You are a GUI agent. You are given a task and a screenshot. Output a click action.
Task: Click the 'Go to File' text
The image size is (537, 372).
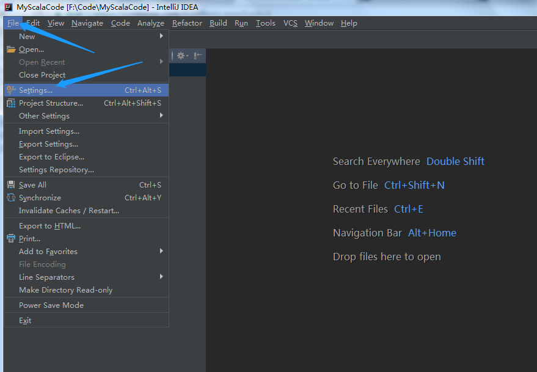pos(355,185)
